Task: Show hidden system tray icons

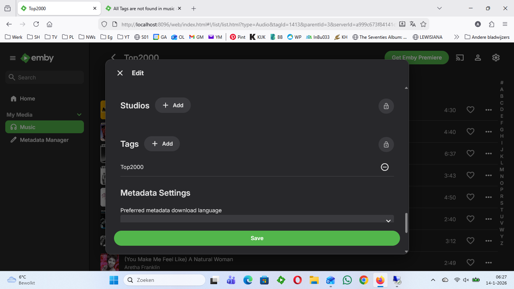Action: 433,280
